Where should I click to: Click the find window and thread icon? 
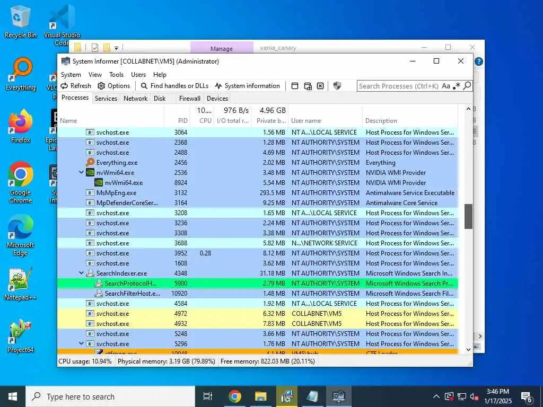tap(308, 86)
